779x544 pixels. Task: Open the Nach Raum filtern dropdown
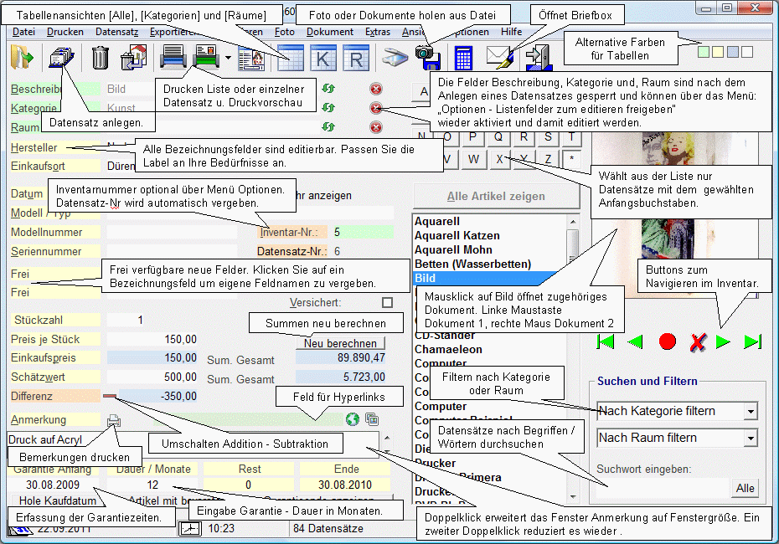click(x=676, y=437)
